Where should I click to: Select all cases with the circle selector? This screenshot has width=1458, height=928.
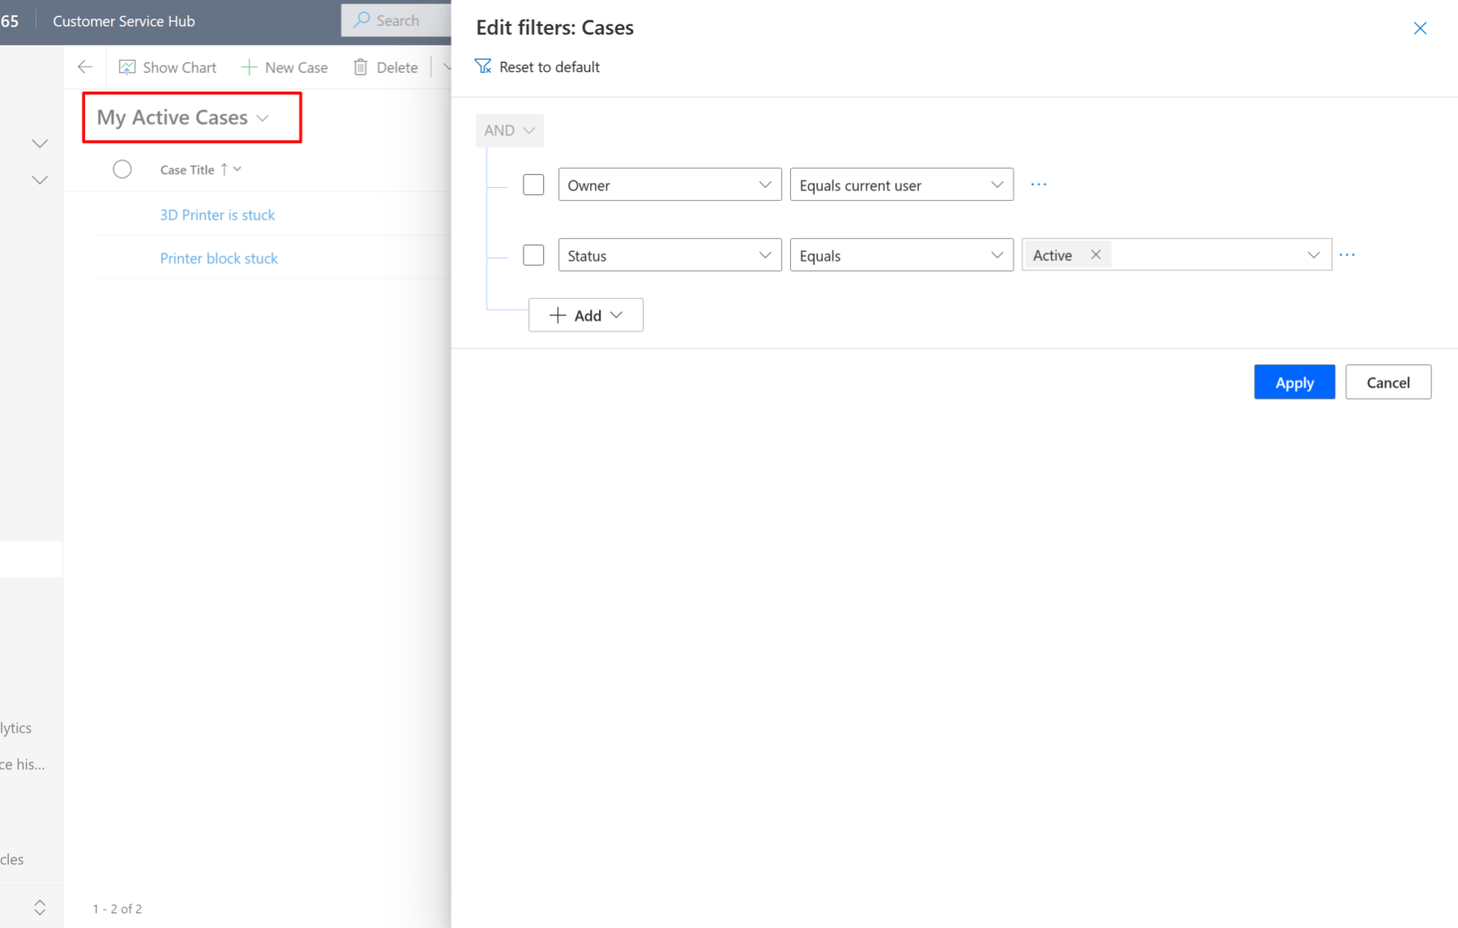122,169
